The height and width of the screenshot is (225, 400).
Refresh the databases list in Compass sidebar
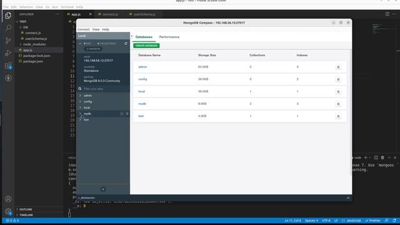126,44
